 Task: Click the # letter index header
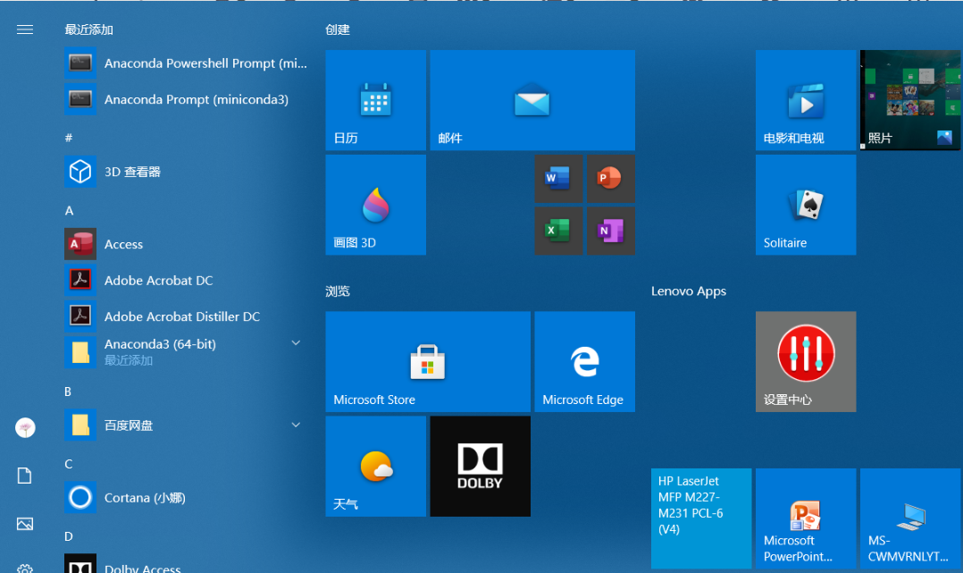(69, 138)
